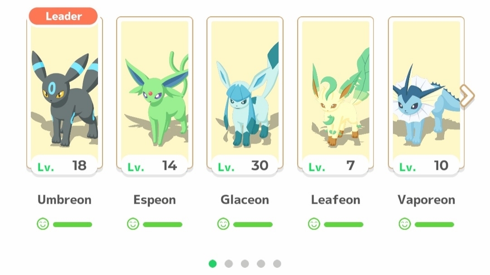This screenshot has width=490, height=275.
Task: Jump to the fifth page dot
Action: click(277, 264)
